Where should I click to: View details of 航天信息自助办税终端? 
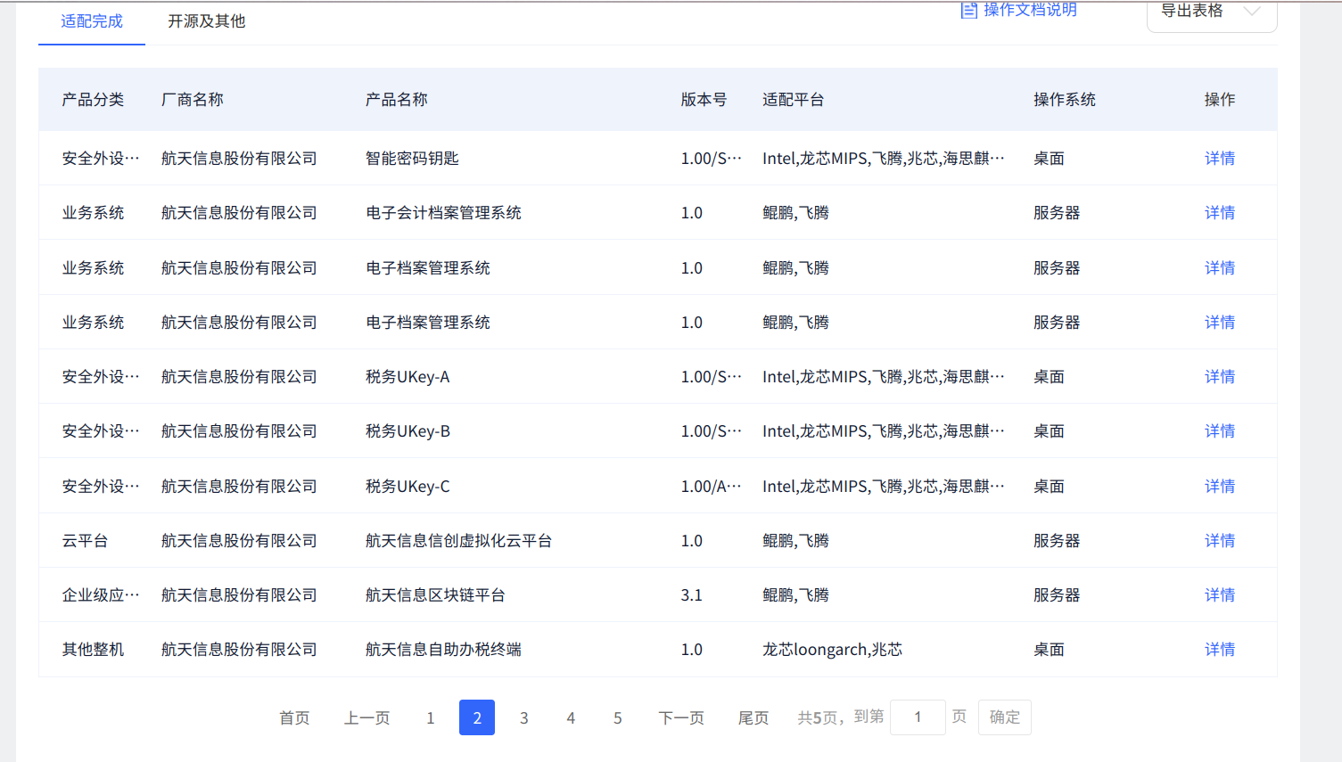tap(1219, 649)
